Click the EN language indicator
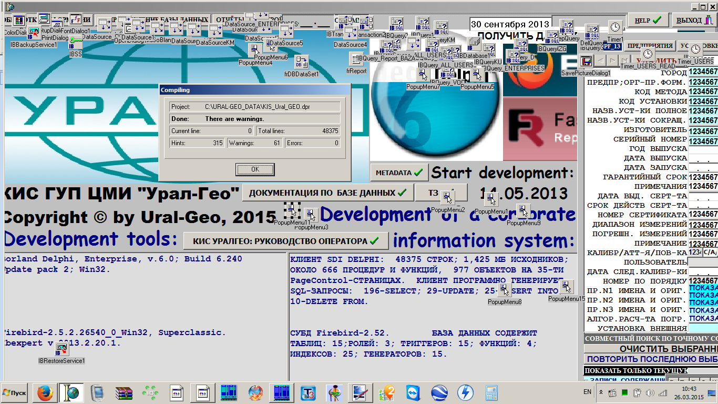This screenshot has height=404, width=718. (587, 392)
